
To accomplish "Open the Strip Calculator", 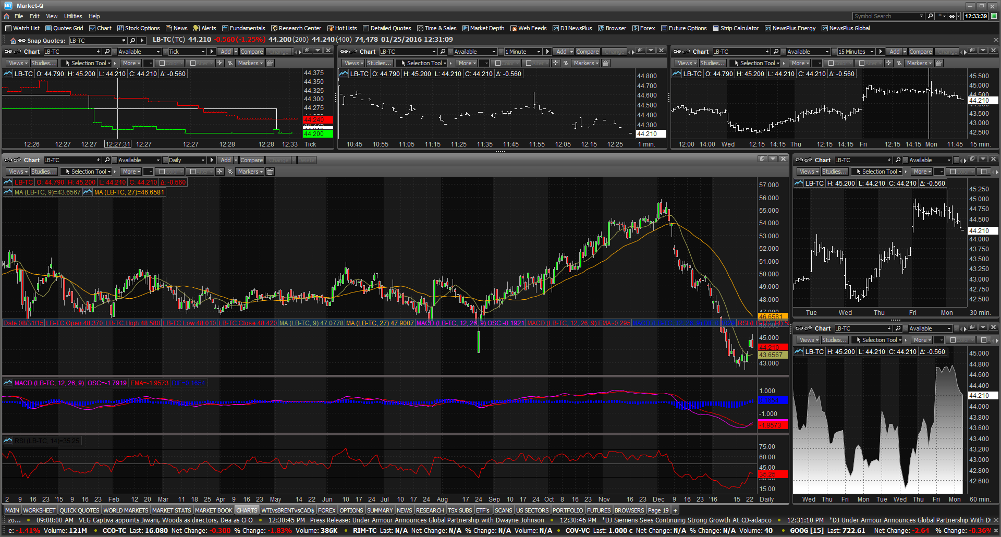I will click(x=736, y=28).
